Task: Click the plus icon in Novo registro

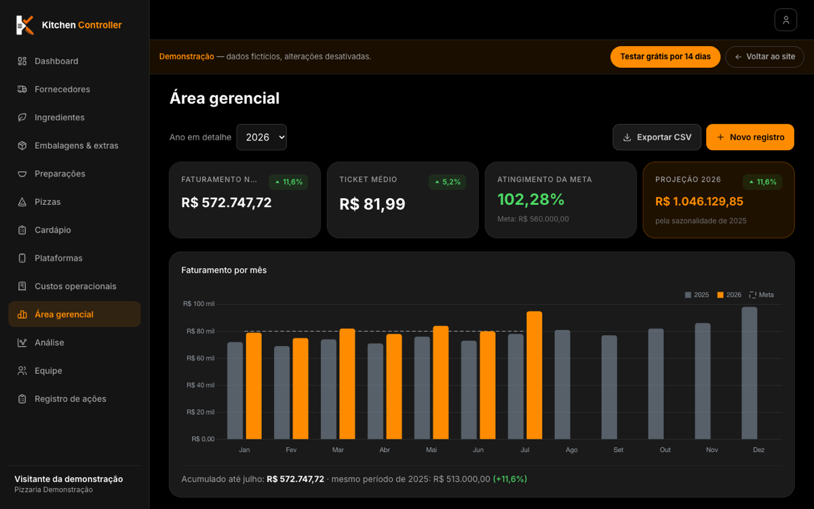Action: pos(720,137)
